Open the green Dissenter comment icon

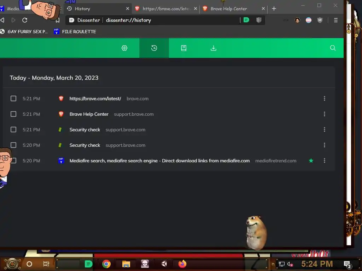[x=246, y=20]
